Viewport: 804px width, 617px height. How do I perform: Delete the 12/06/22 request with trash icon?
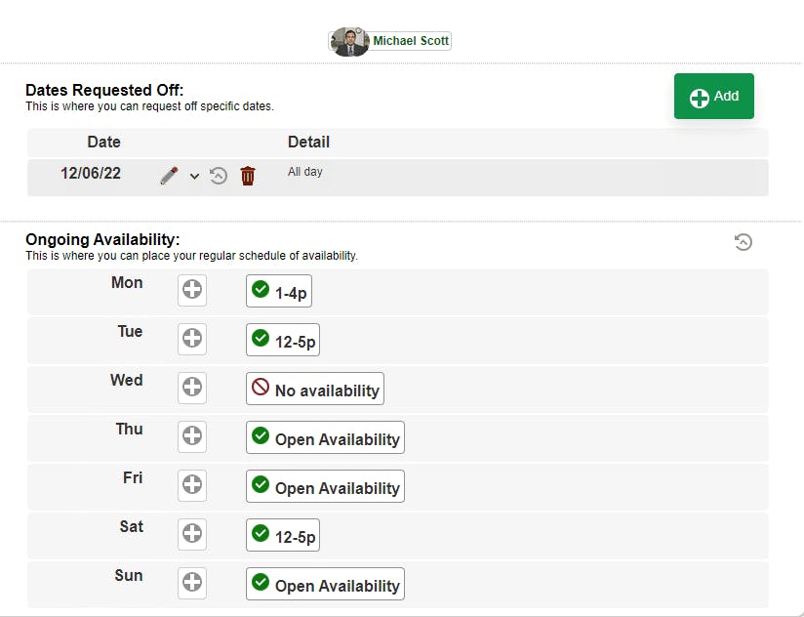point(248,176)
